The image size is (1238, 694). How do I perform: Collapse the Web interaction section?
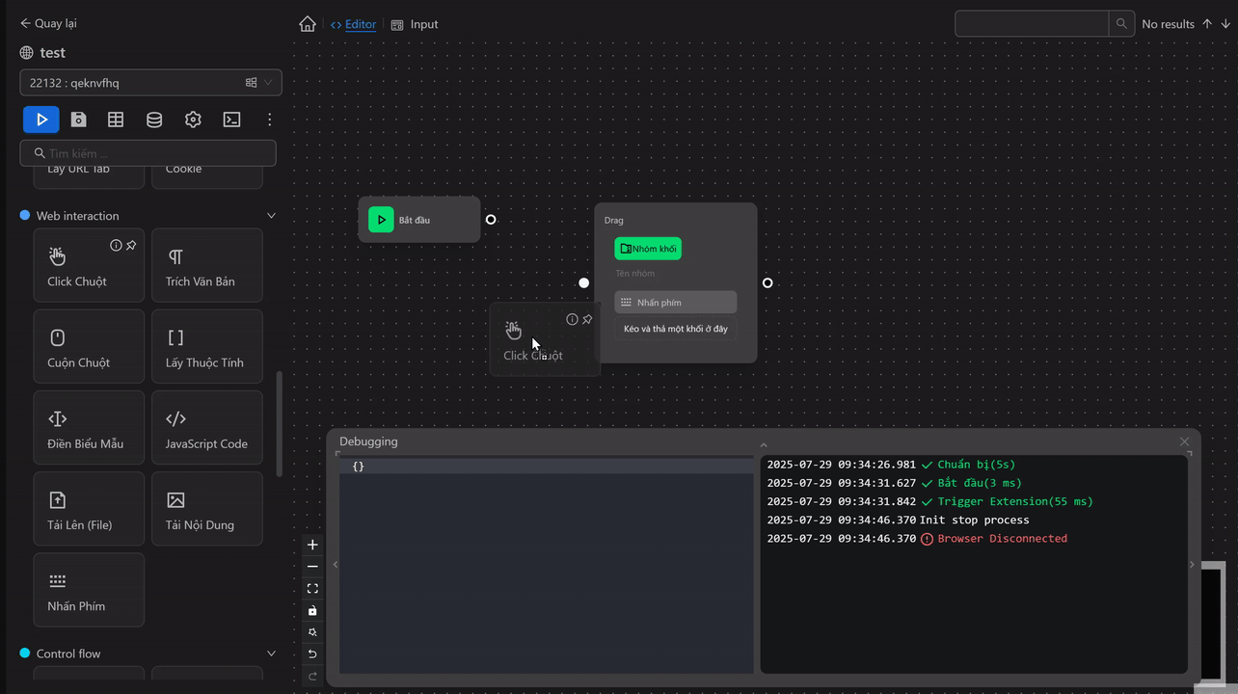coord(271,216)
